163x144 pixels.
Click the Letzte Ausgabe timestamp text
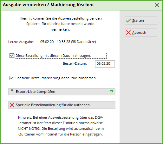pos(68,42)
